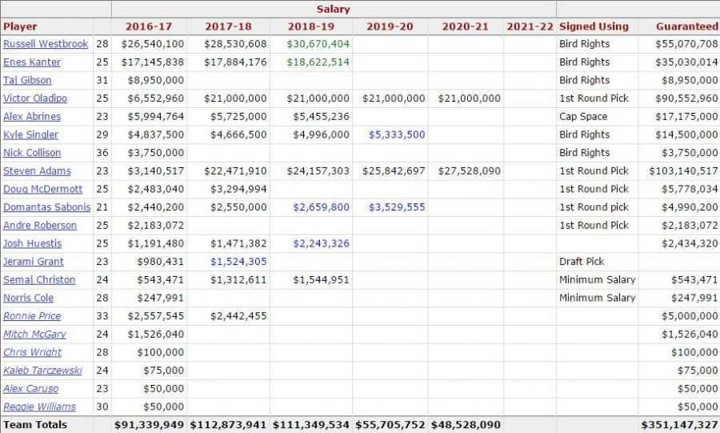Click the Signed Using column header
720x433 pixels.
[x=594, y=26]
